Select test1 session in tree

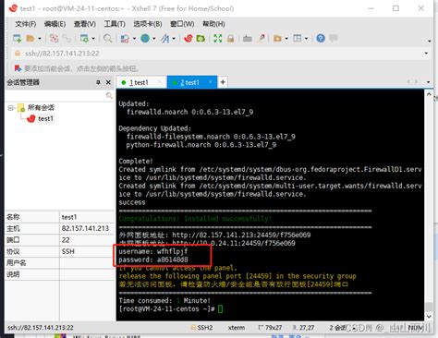click(x=45, y=118)
